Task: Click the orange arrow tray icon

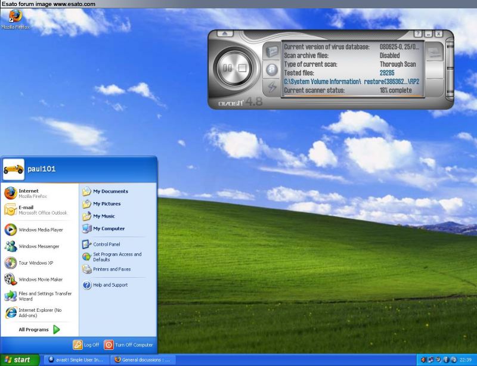Action: coord(423,360)
